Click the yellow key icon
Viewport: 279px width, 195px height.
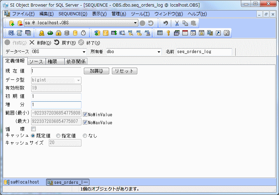tap(168, 33)
